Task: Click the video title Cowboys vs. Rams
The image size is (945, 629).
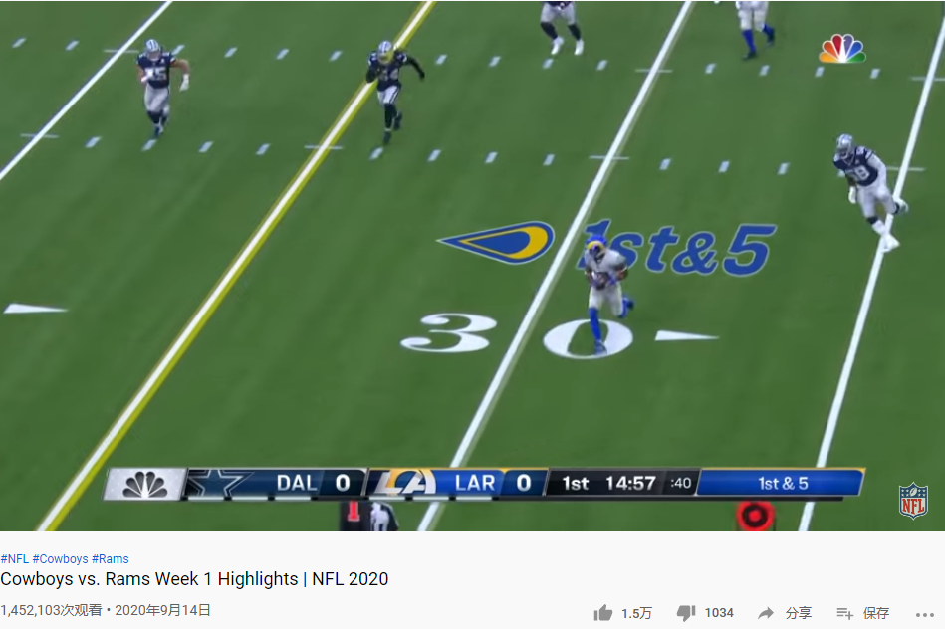Action: coord(194,579)
